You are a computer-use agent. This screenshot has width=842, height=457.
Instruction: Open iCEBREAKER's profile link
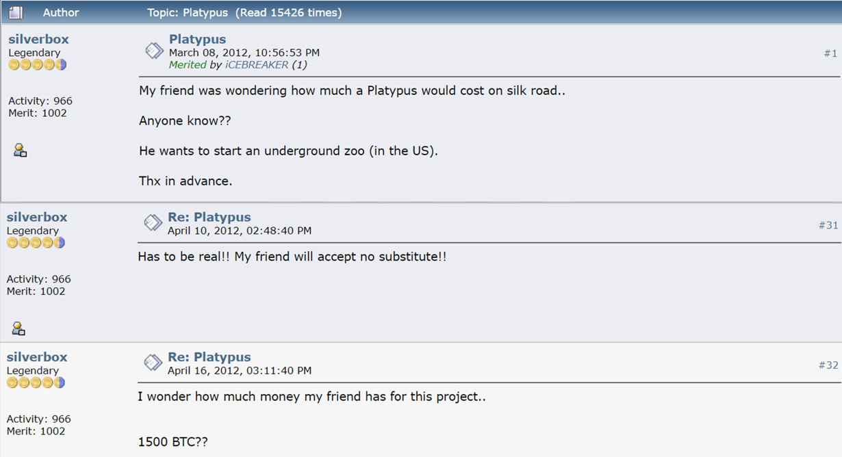[x=257, y=65]
